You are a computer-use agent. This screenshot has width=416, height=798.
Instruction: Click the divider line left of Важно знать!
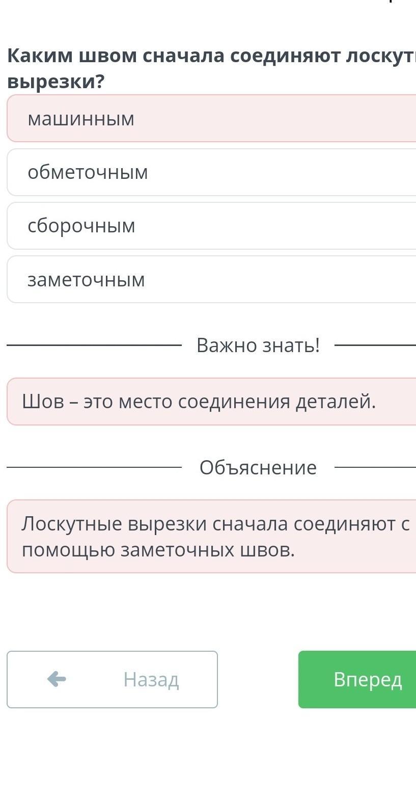94,345
